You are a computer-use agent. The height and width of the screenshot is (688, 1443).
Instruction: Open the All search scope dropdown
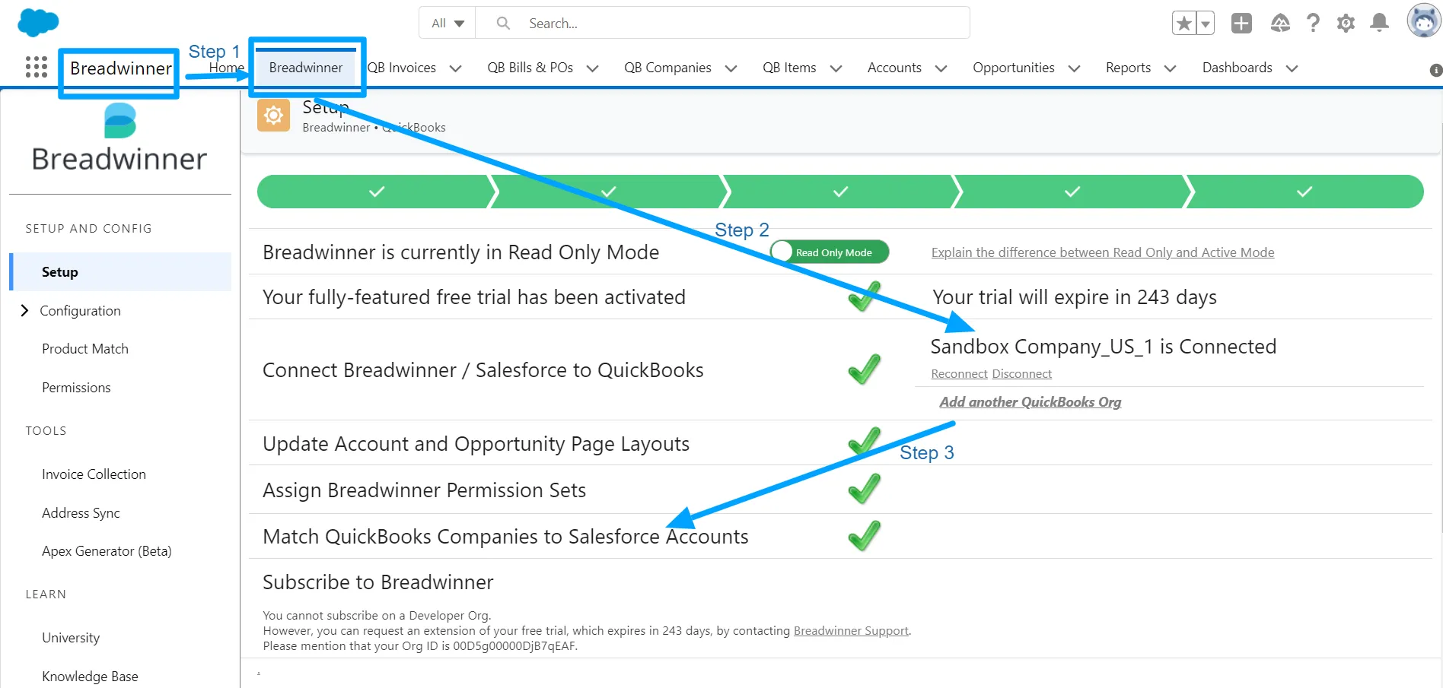click(x=448, y=23)
